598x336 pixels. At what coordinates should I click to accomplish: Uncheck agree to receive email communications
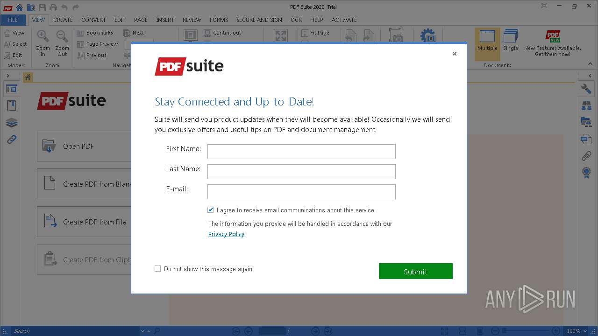[211, 210]
